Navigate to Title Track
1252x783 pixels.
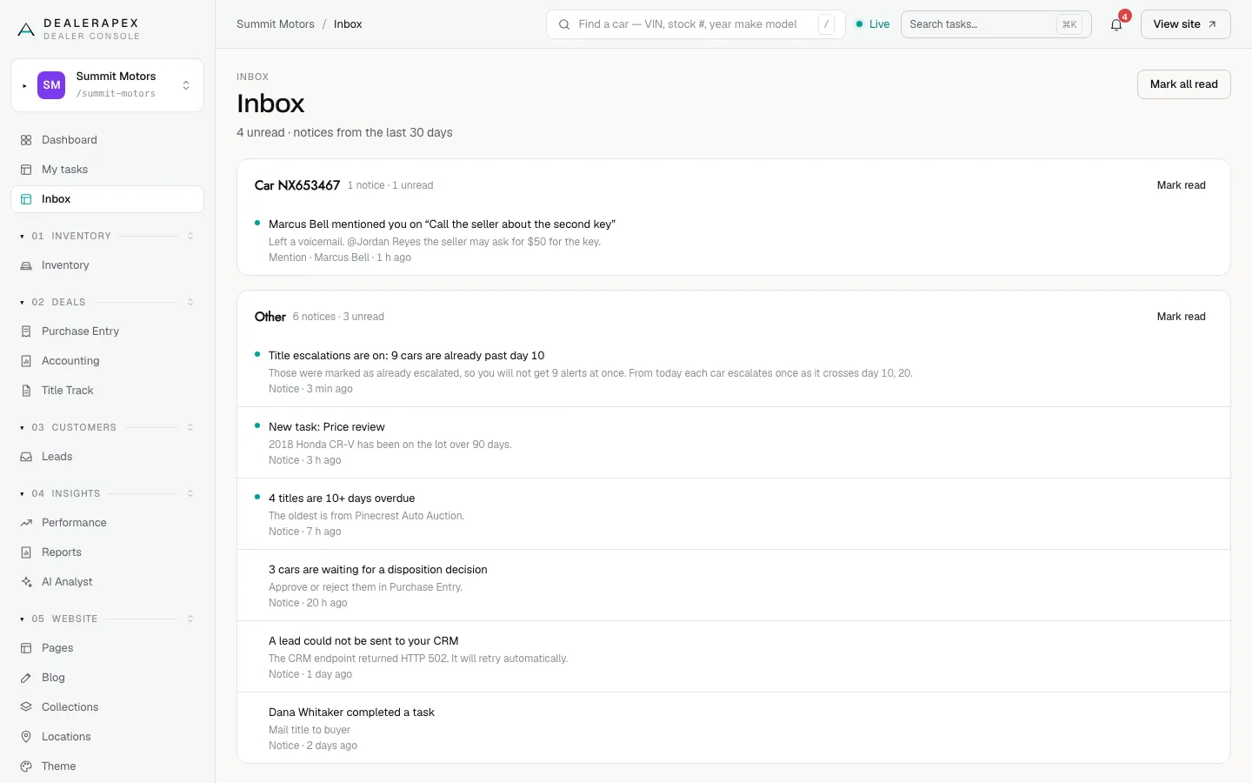[x=107, y=391]
